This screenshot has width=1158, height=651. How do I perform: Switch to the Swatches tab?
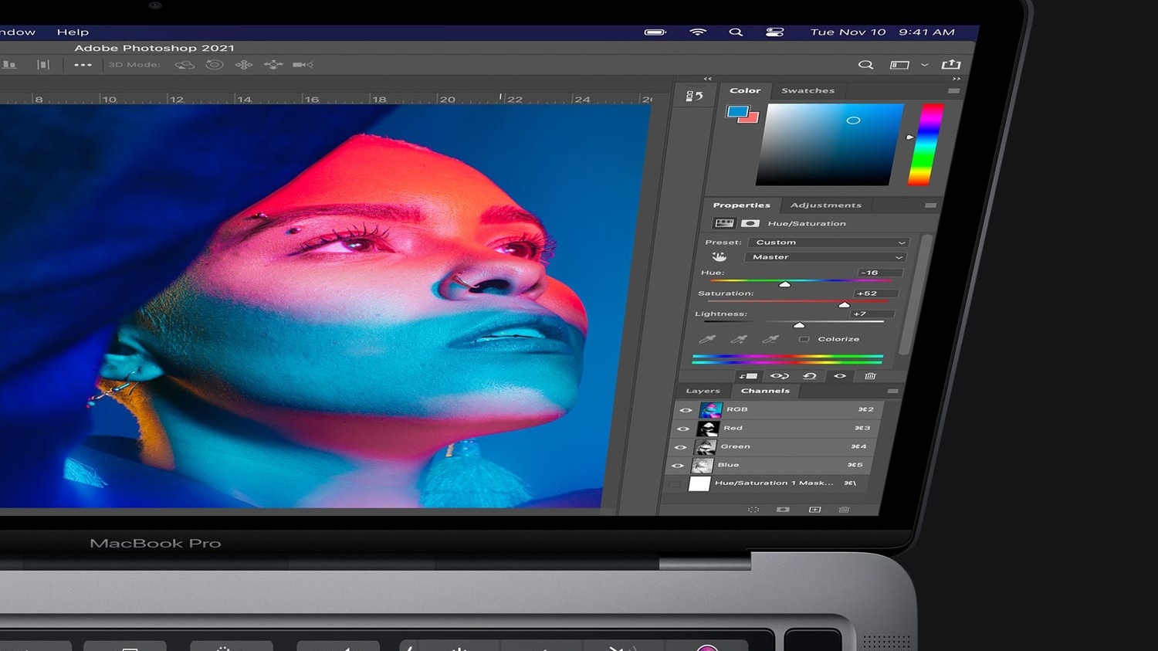808,91
